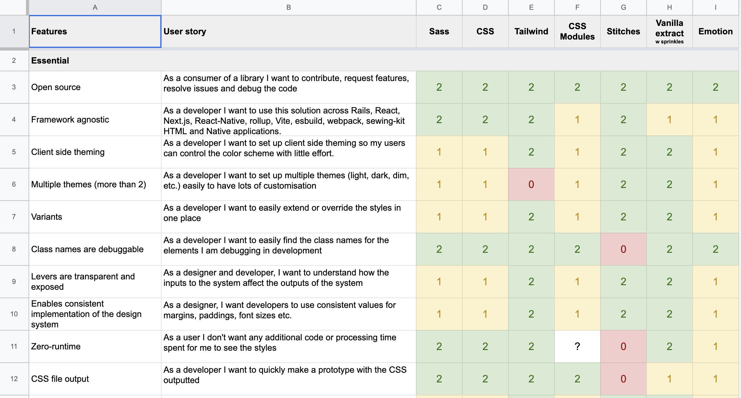
Task: Select row 3 header
Action: pos(14,87)
